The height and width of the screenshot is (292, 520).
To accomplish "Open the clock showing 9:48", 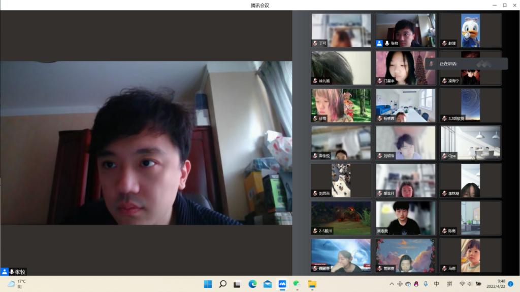I will (498, 284).
